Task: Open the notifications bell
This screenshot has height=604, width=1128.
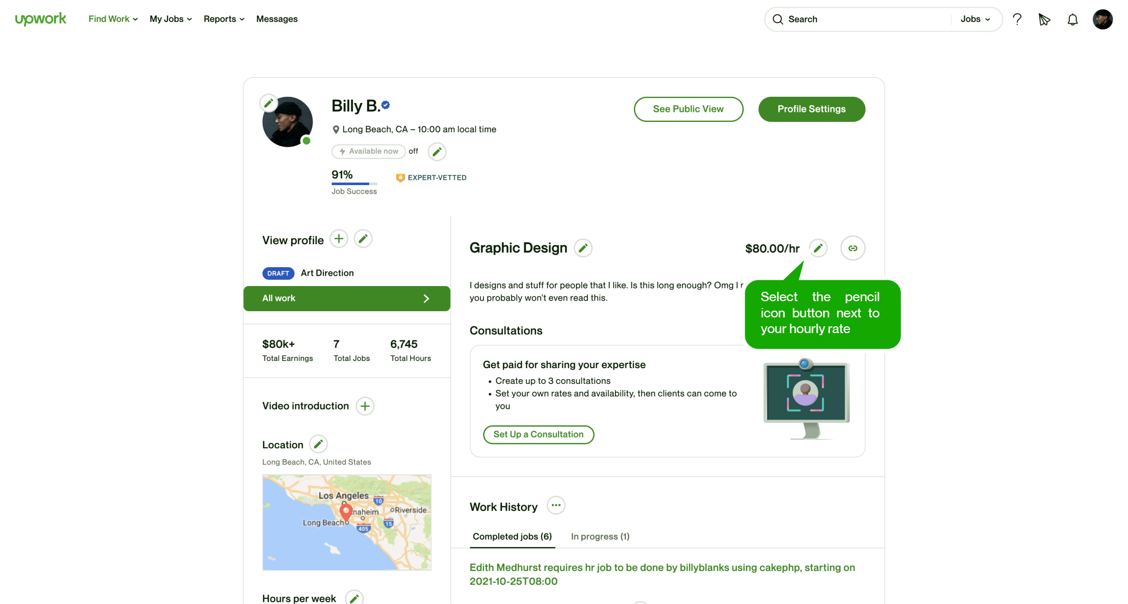Action: (x=1073, y=19)
